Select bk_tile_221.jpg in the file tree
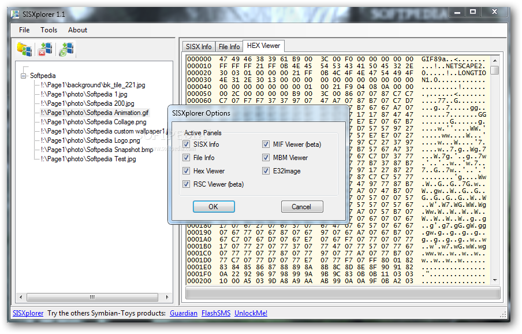Image resolution: width=522 pixels, height=334 pixels. click(93, 85)
